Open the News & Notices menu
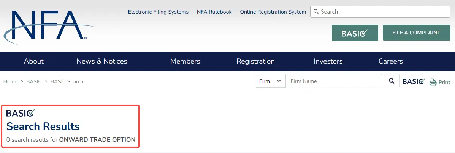The width and height of the screenshot is (455, 153). point(101,61)
